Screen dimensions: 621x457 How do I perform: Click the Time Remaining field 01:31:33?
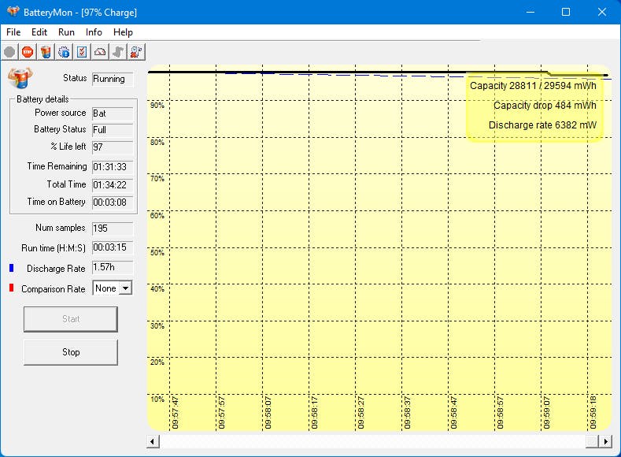click(x=113, y=167)
